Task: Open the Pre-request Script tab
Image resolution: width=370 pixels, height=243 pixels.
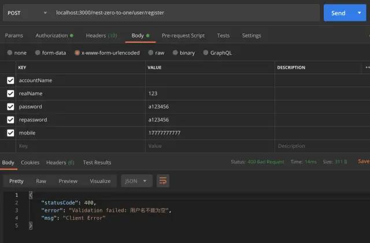Action: (183, 36)
